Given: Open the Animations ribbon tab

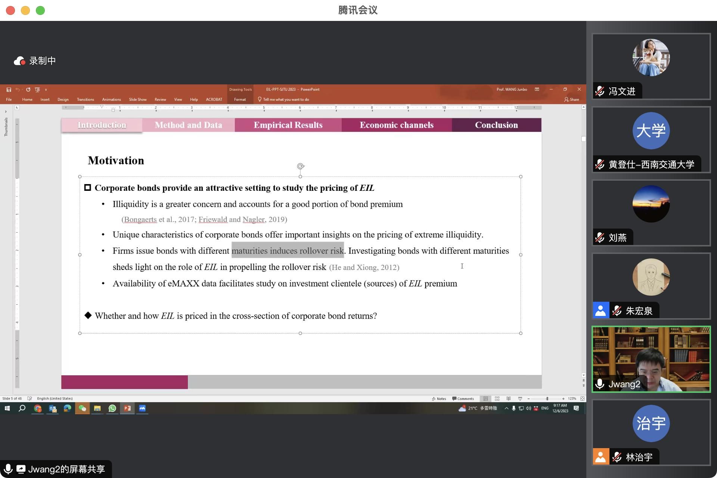Looking at the screenshot, I should 111,100.
